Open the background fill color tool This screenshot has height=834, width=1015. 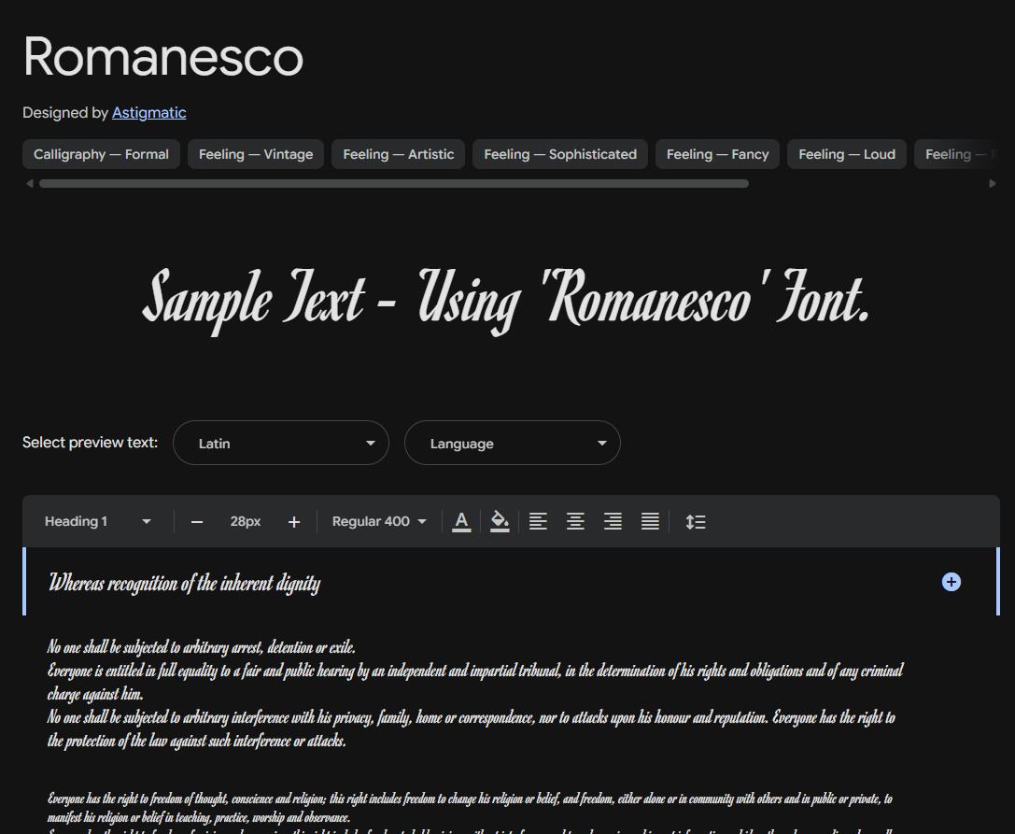[x=499, y=521]
